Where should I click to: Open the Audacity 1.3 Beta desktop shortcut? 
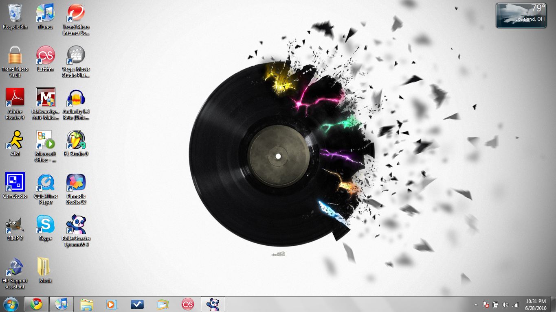pyautogui.click(x=76, y=99)
